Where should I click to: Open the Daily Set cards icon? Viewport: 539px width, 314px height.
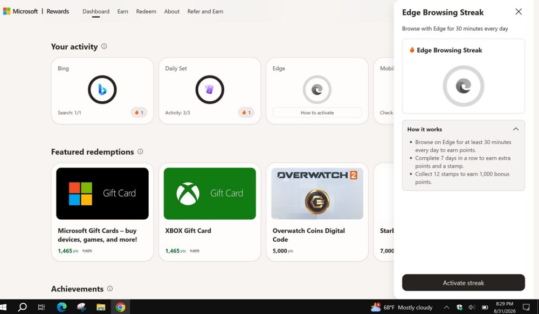(x=210, y=89)
